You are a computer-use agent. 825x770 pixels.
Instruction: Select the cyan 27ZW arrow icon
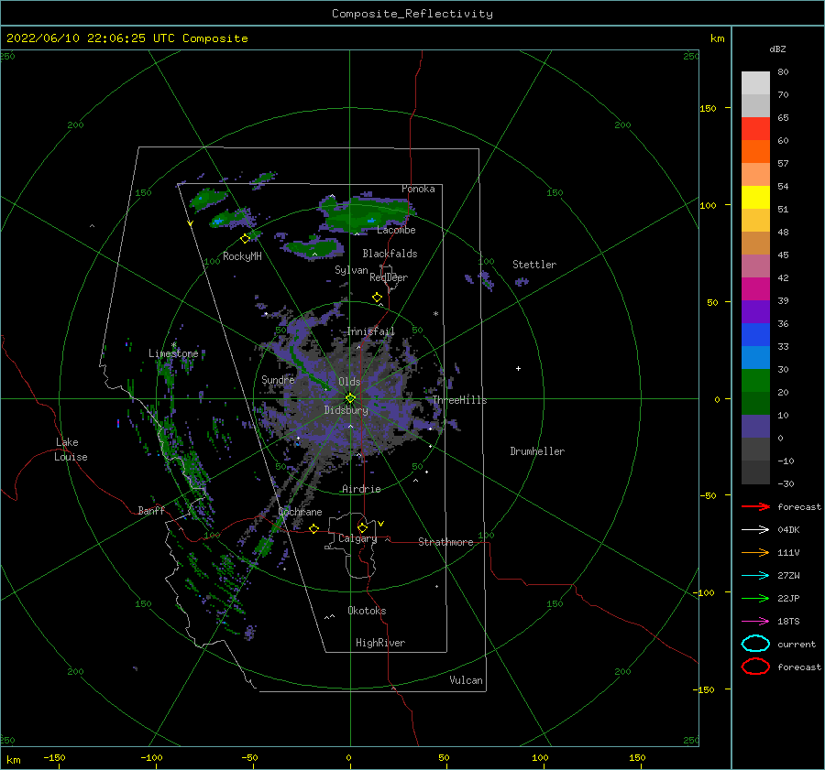755,576
